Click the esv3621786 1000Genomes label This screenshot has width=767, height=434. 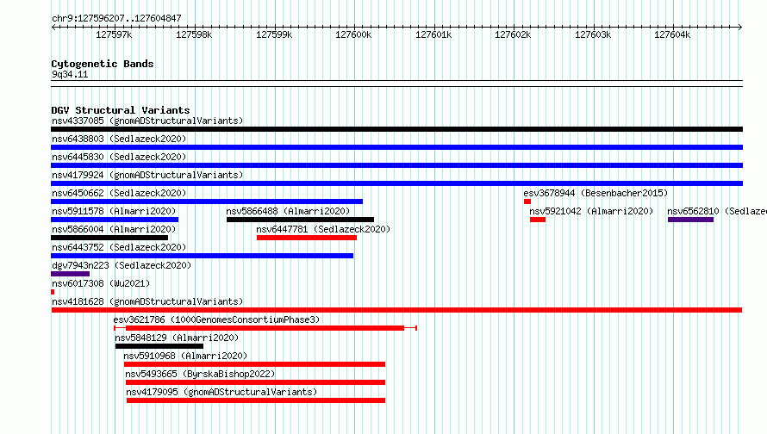tap(216, 319)
